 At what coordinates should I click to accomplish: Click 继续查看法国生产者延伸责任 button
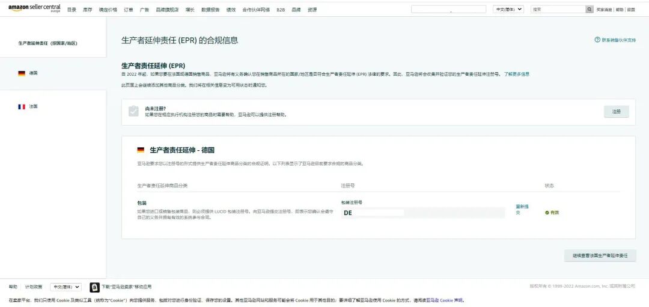point(600,256)
